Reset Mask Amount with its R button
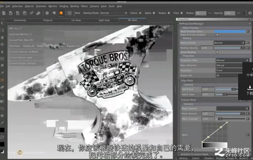This screenshot has width=253, height=160. point(248,114)
